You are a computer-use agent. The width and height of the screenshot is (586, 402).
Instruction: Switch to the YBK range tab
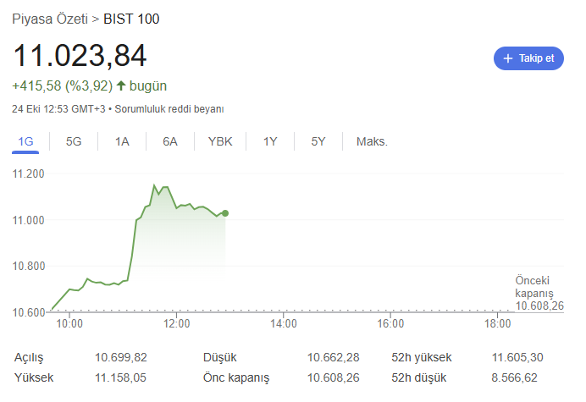pyautogui.click(x=220, y=141)
